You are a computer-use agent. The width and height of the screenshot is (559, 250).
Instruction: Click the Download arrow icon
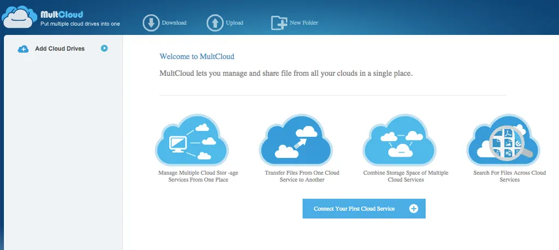151,23
